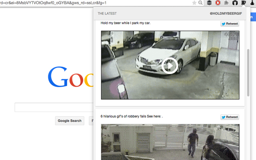Click the Google search input field
The height and width of the screenshot is (160, 256).
54,108
